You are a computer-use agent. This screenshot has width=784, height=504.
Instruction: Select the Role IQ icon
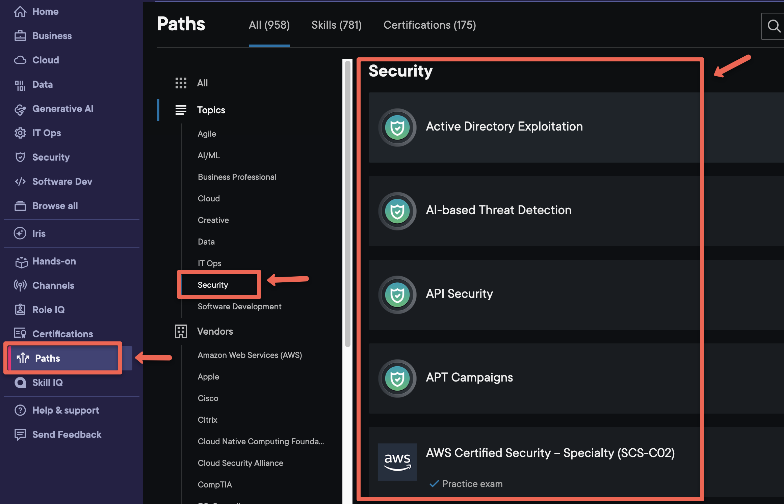click(20, 309)
